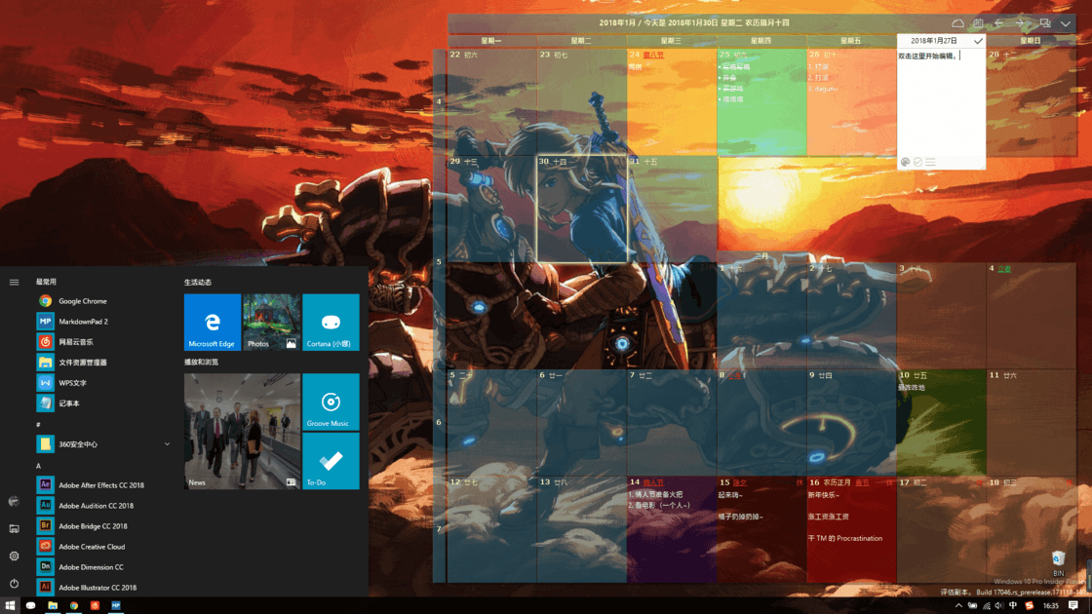Viewport: 1092px width, 614px height.
Task: Select calendar cell 16 农历正月
Action: point(852,529)
